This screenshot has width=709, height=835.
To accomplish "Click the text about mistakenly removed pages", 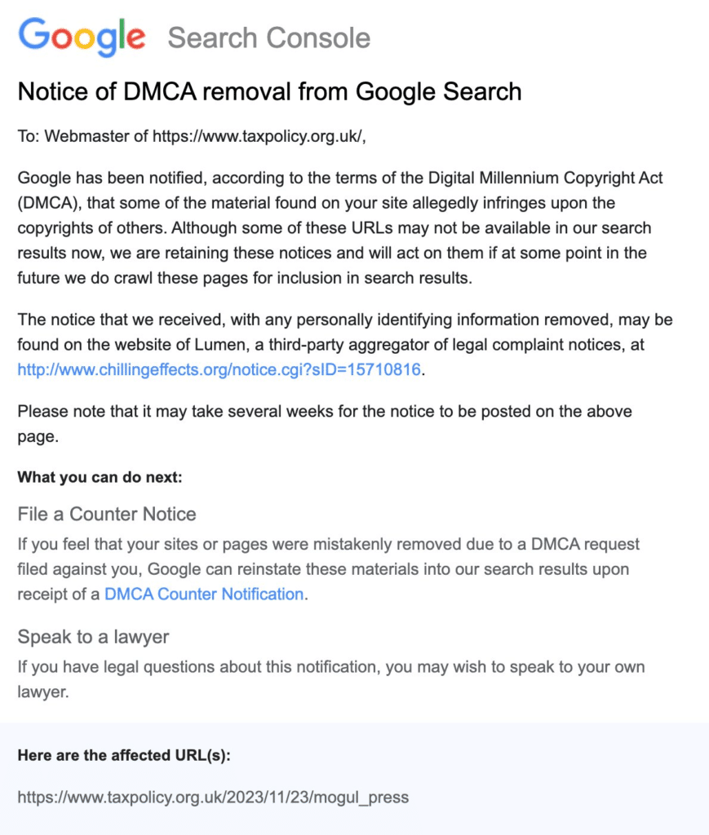I will [x=328, y=568].
